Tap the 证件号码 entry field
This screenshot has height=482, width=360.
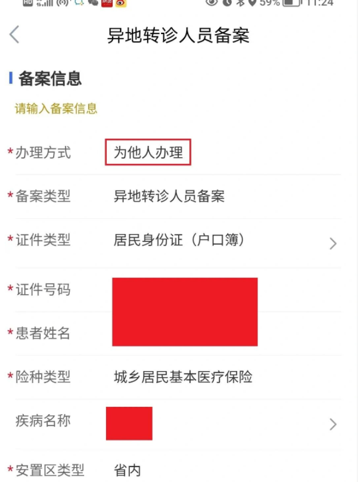185,290
